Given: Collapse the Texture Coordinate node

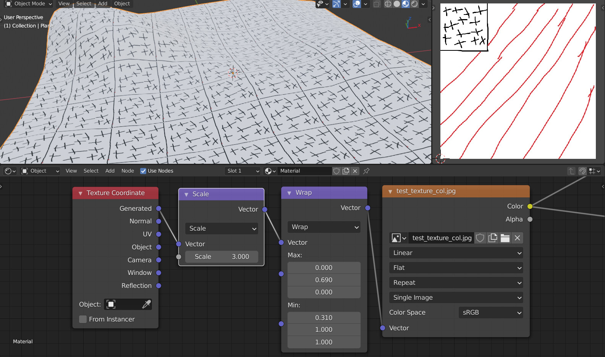Looking at the screenshot, I should pos(81,193).
